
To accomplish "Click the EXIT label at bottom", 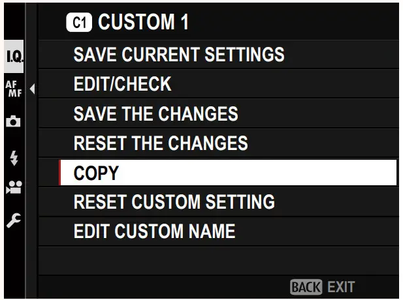I will [x=341, y=287].
